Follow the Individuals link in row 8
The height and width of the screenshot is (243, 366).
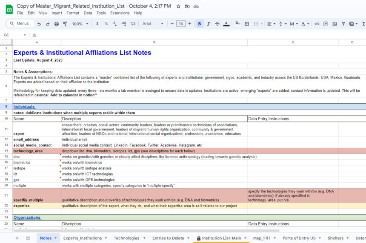(x=24, y=107)
